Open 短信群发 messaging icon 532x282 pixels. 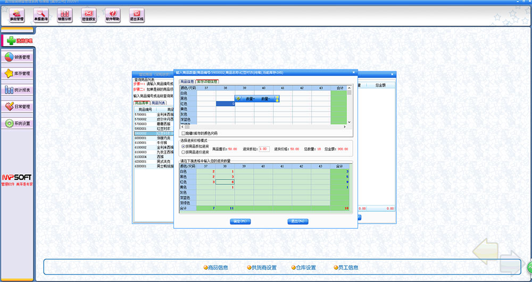[88, 15]
